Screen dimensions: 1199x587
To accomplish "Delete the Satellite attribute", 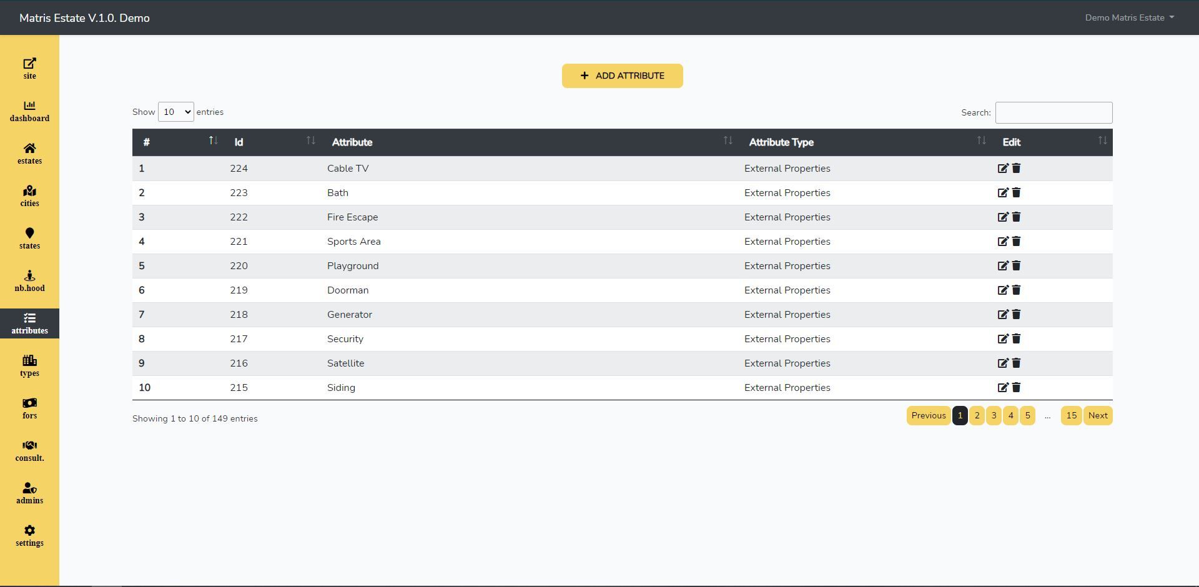I will tap(1016, 363).
